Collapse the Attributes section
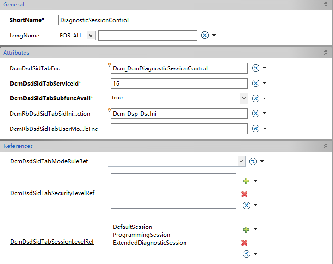The width and height of the screenshot is (333, 264). pyautogui.click(x=326, y=52)
